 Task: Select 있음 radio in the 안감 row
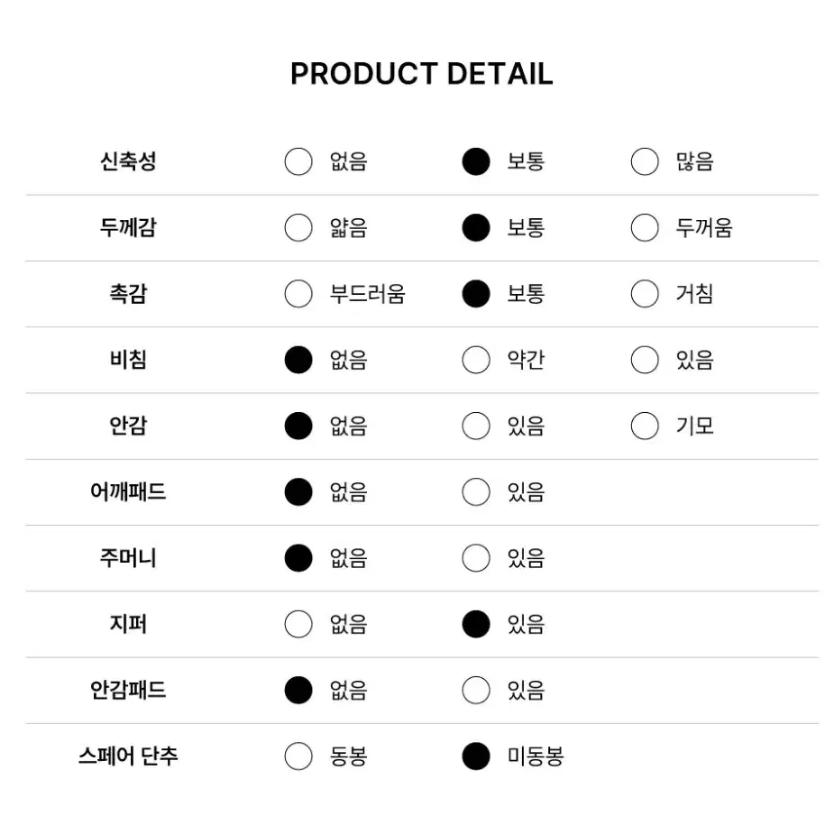pyautogui.click(x=476, y=426)
